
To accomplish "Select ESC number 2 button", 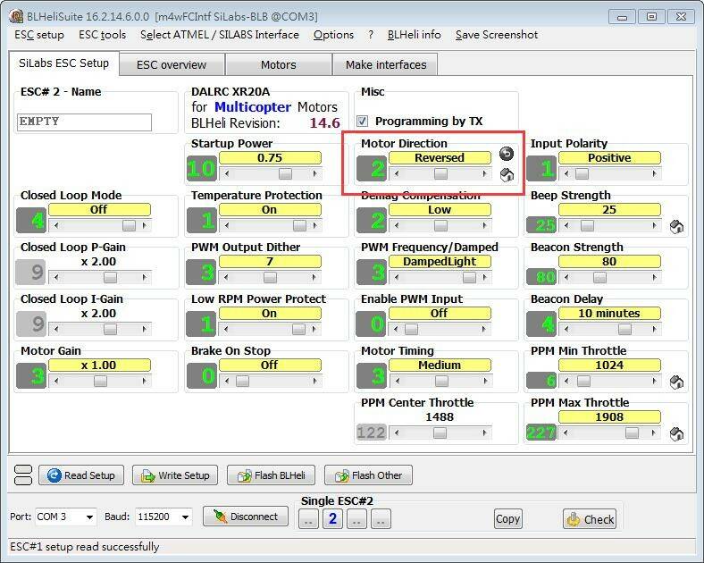I will [x=332, y=518].
